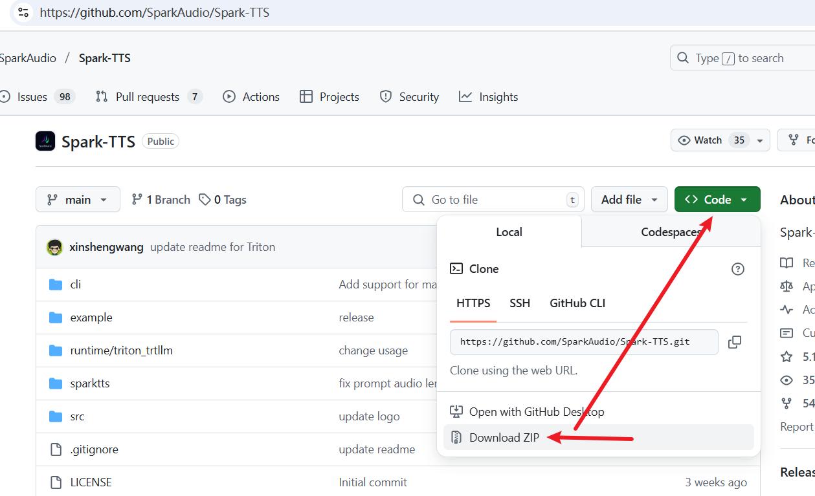
Task: Open 'change usage' commit message
Action: (374, 350)
